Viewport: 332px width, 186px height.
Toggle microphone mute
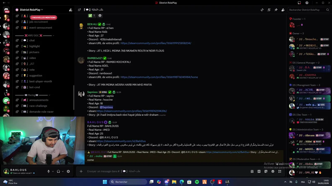pos(49,171)
